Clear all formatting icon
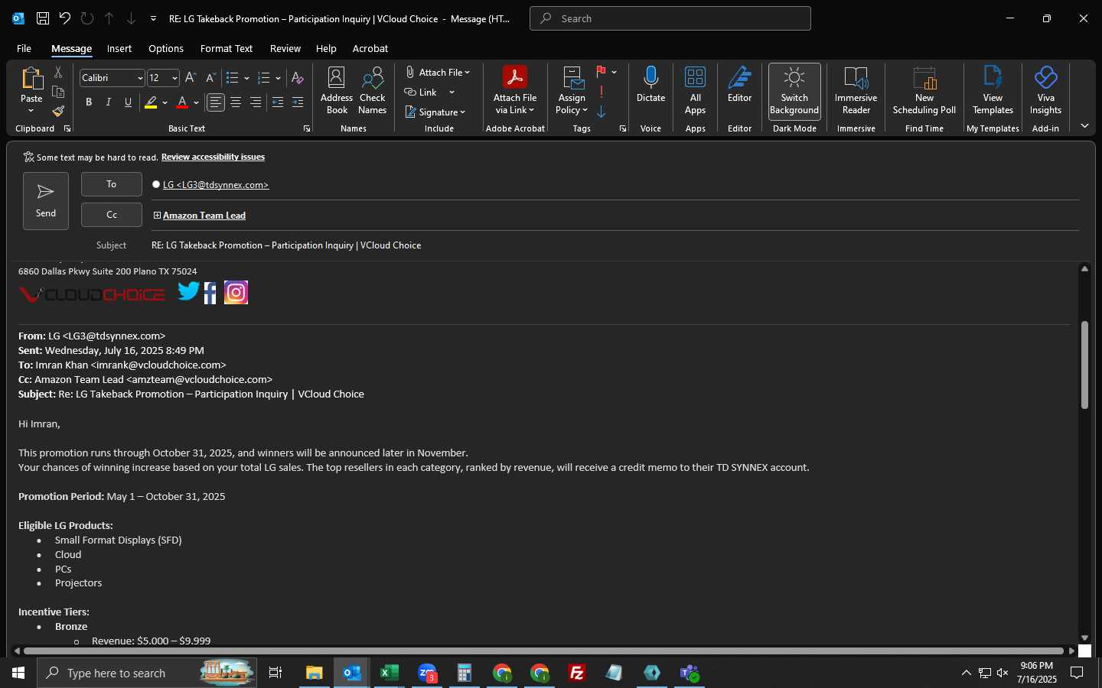 [298, 78]
